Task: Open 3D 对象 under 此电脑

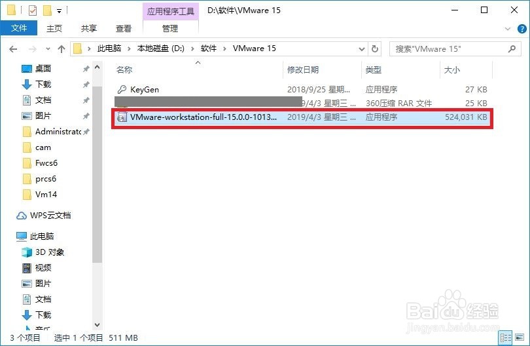Action: click(x=49, y=252)
